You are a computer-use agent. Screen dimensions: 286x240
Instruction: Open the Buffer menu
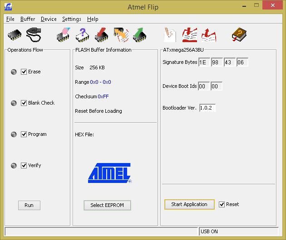point(28,19)
